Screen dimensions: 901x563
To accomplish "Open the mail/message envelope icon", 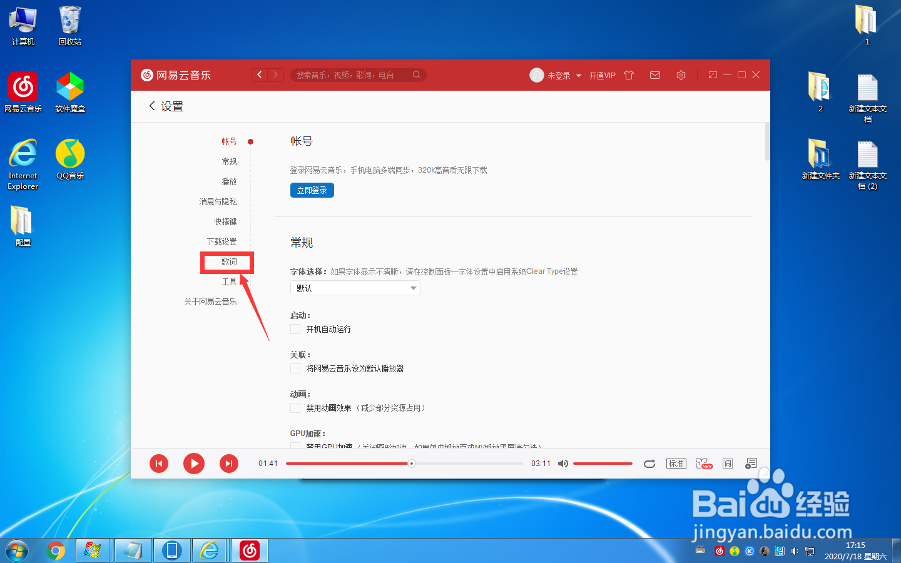I will (654, 74).
